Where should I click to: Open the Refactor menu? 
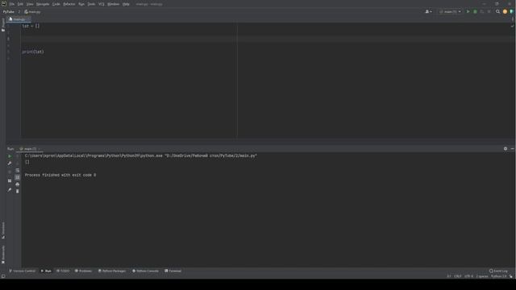(x=69, y=4)
